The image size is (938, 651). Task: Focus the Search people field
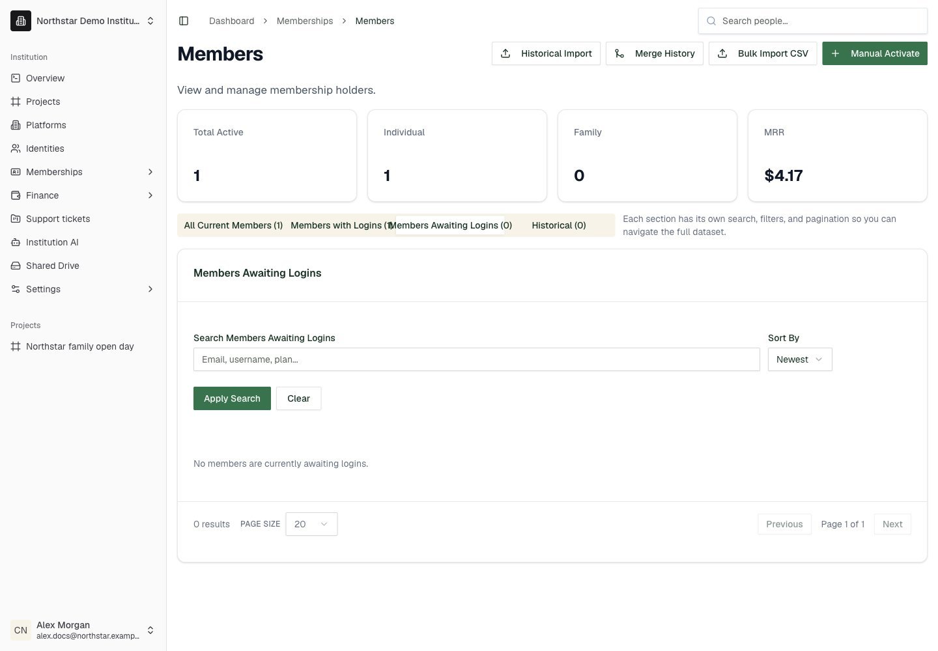coord(813,21)
